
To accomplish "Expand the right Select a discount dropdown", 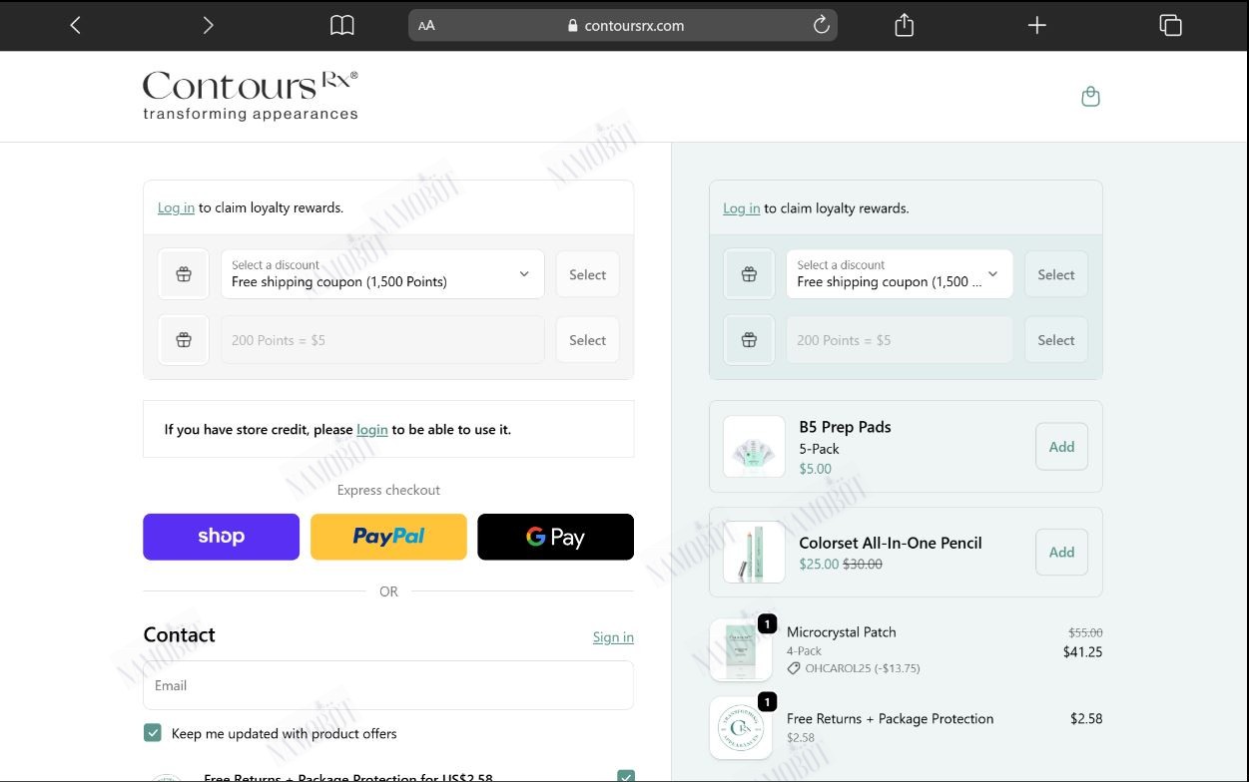I will click(x=899, y=274).
